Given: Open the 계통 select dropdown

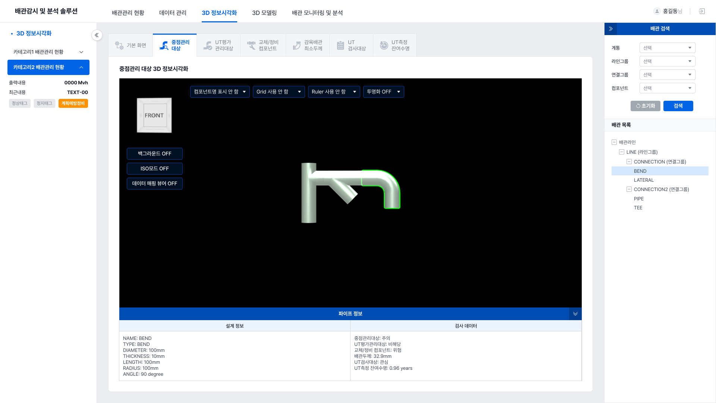Looking at the screenshot, I should point(668,48).
